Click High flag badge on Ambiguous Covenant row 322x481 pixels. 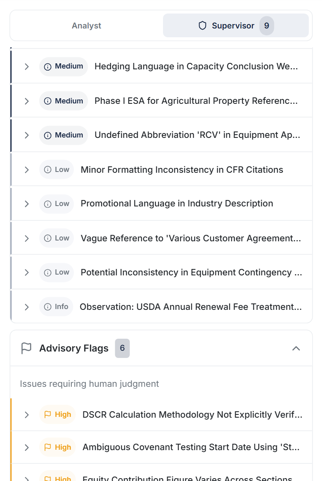click(58, 447)
